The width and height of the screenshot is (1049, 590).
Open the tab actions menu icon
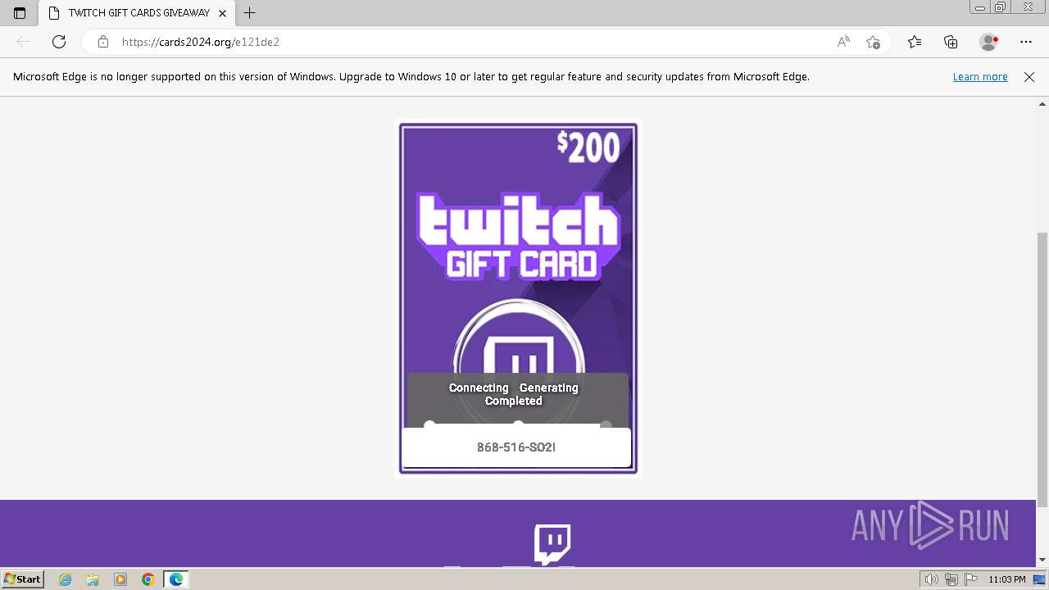coord(20,13)
